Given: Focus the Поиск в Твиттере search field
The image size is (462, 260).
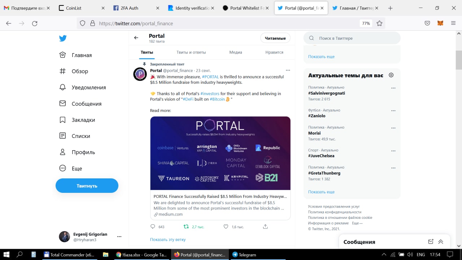Looking at the screenshot, I should point(352,38).
